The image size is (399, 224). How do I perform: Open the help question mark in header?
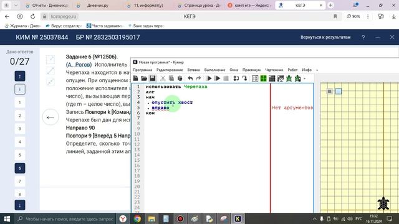363,37
